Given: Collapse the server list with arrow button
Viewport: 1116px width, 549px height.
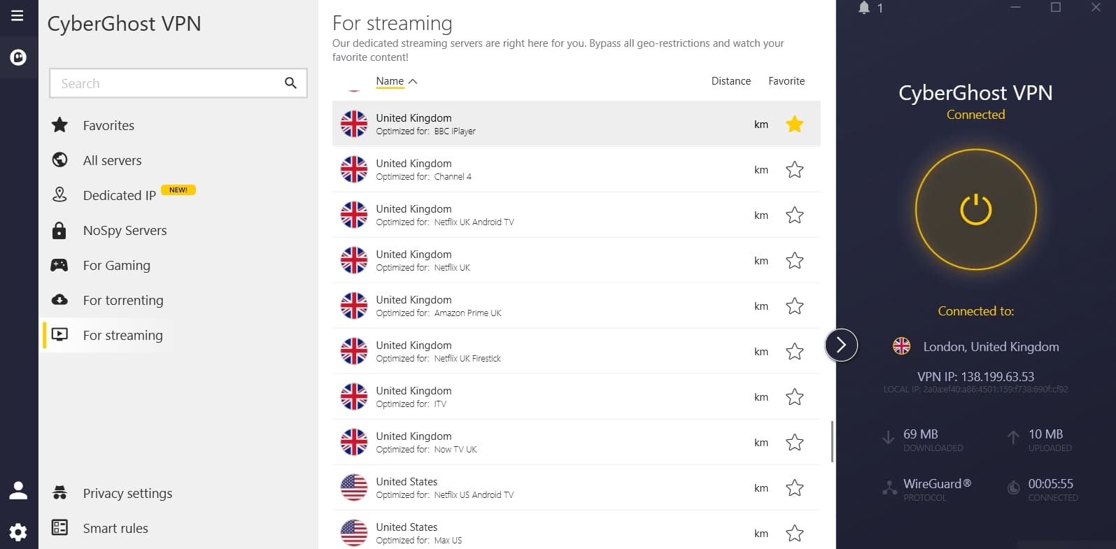Looking at the screenshot, I should click(841, 345).
